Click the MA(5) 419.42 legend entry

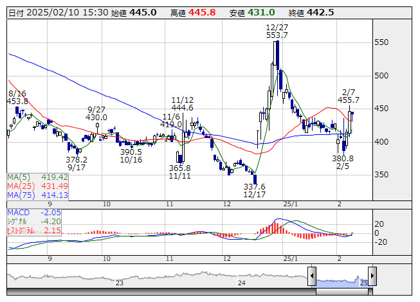37,177
